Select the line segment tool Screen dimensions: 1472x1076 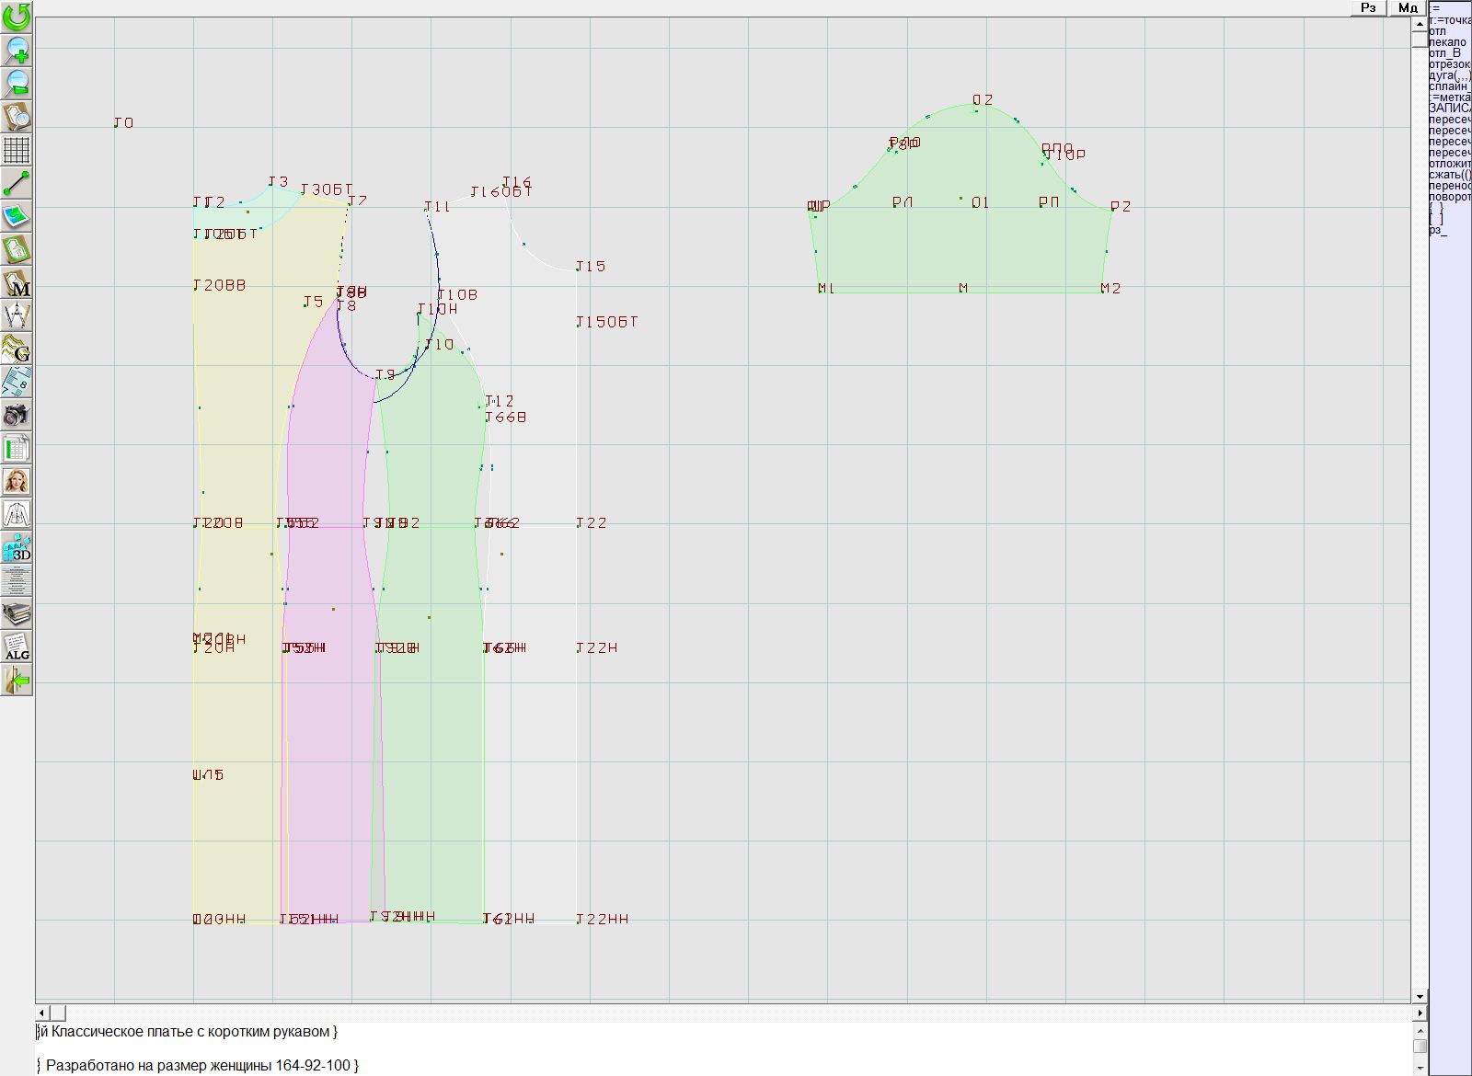17,183
